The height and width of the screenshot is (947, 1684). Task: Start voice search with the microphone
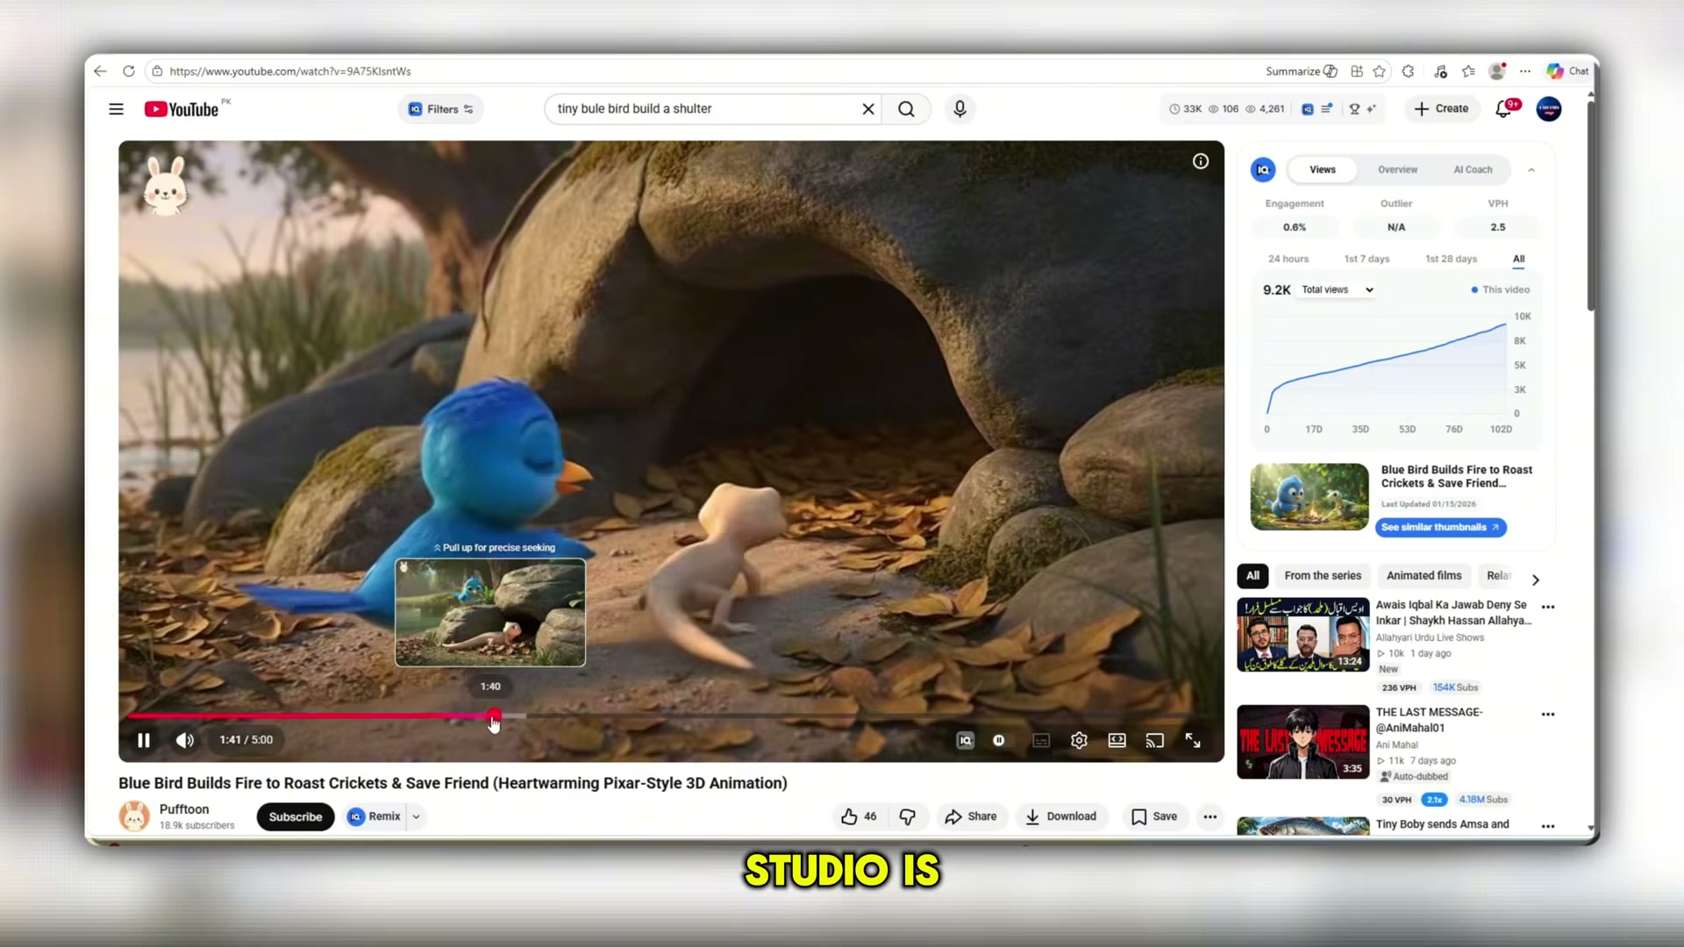[960, 109]
